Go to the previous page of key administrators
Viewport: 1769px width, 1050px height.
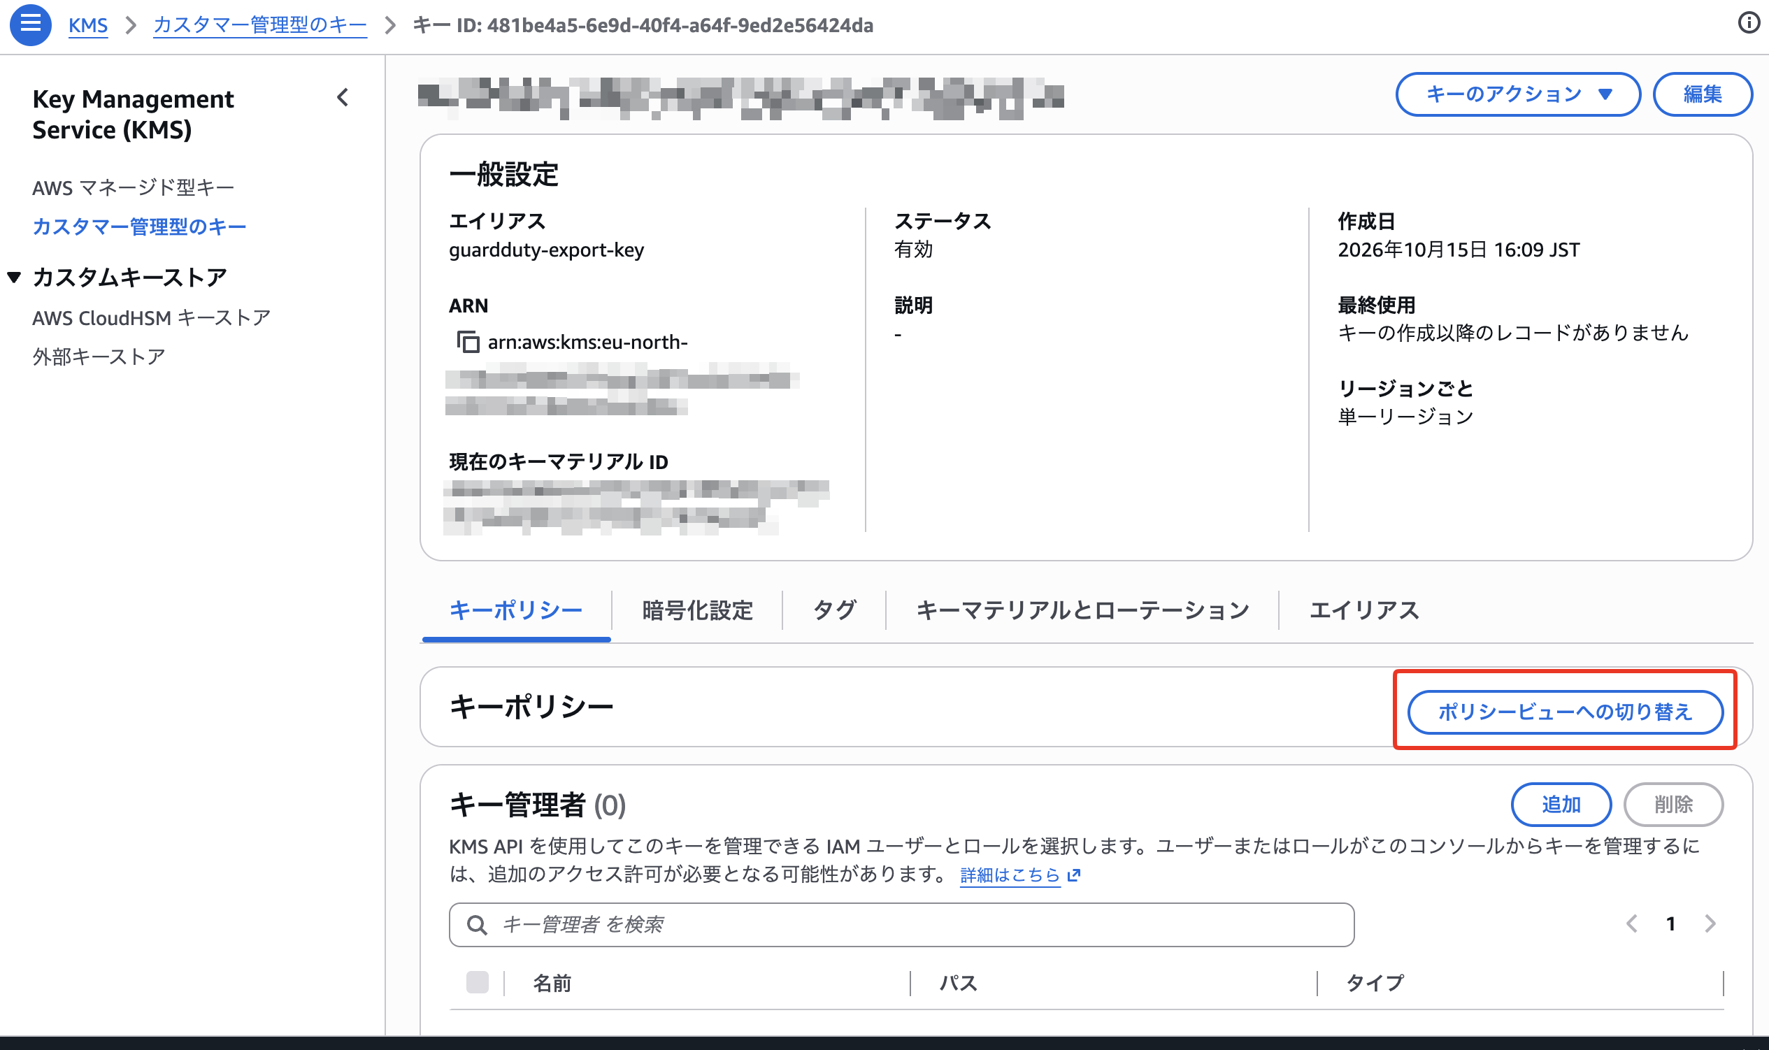tap(1632, 923)
